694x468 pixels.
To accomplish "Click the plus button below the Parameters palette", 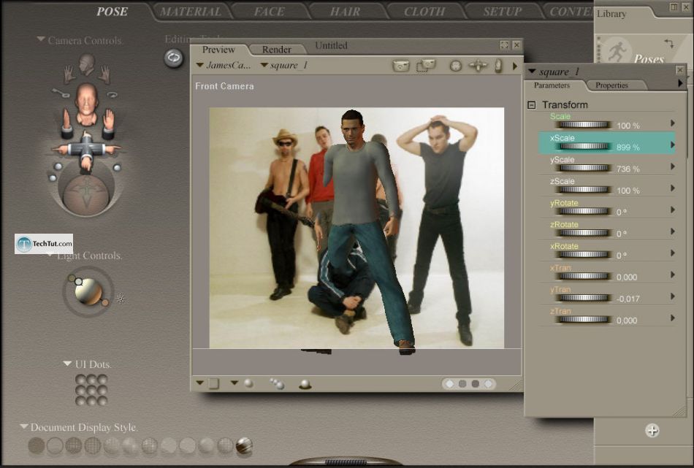I will pos(652,431).
